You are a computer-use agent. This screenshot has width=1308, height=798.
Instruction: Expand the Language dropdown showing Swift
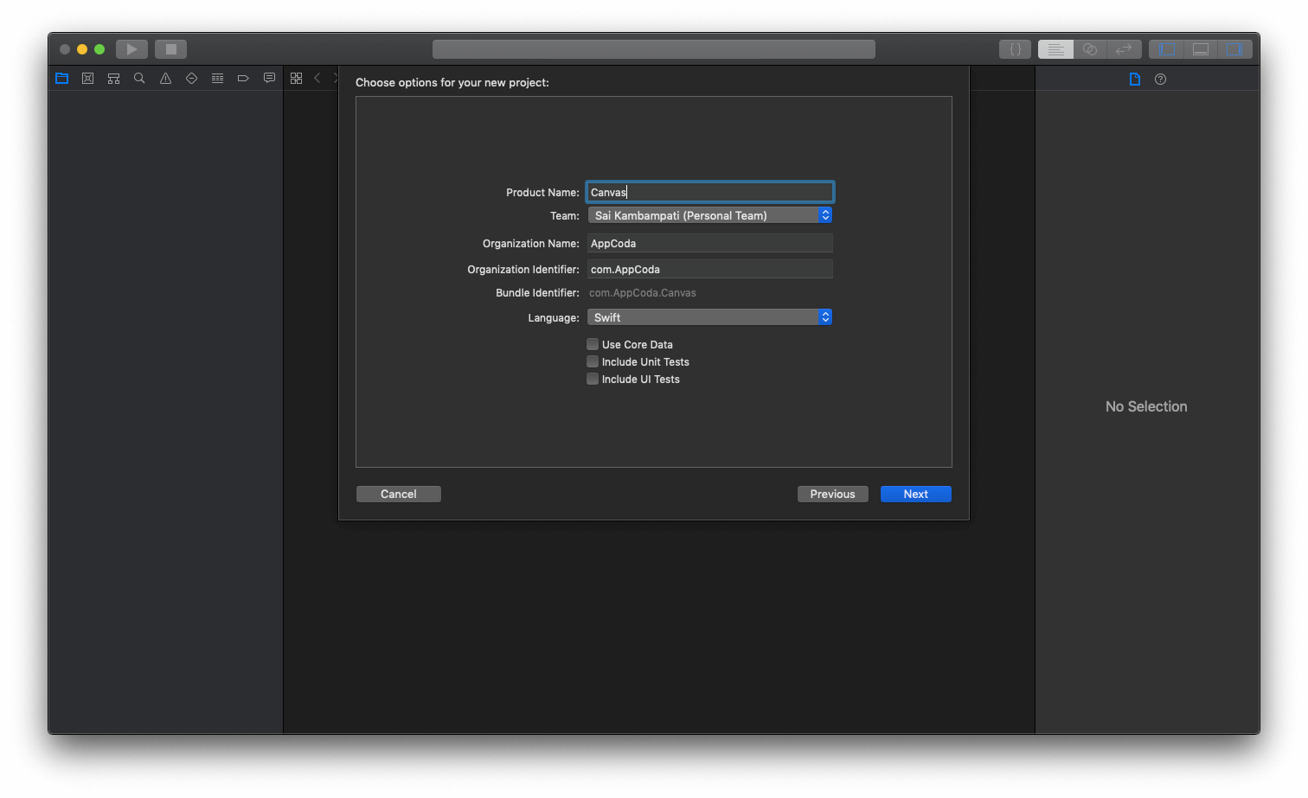709,317
